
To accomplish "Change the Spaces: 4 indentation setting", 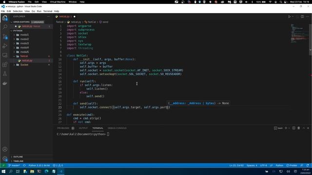I will click(x=252, y=165).
